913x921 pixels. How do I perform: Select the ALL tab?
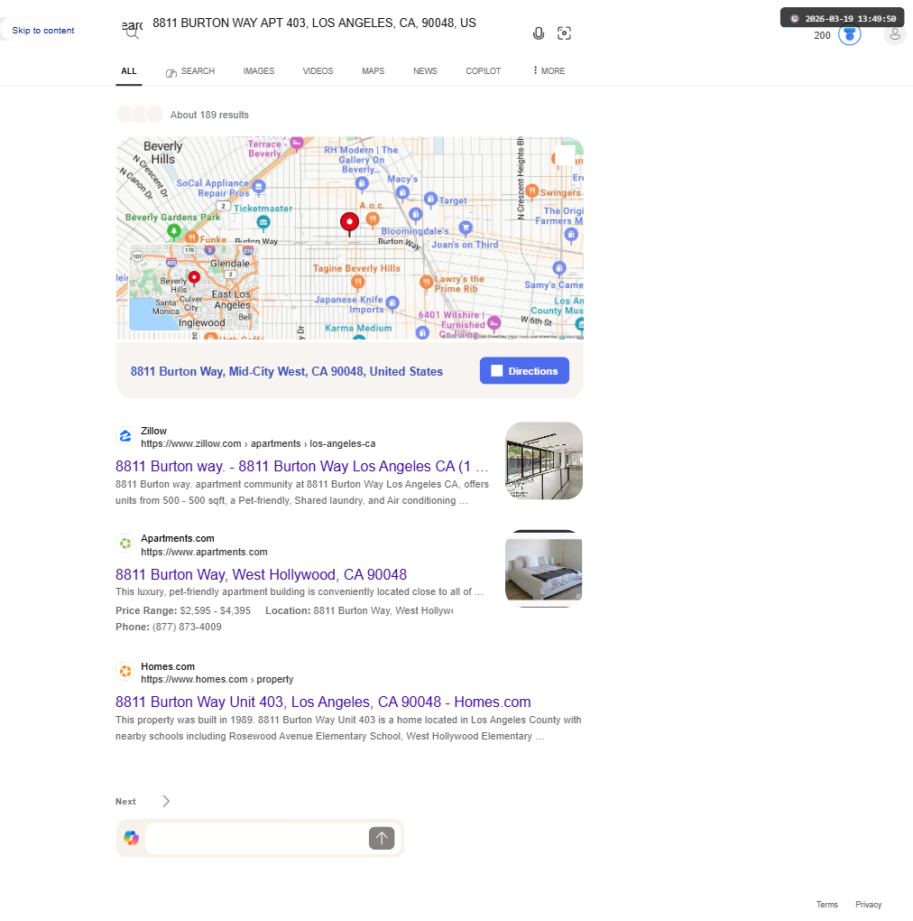[128, 71]
